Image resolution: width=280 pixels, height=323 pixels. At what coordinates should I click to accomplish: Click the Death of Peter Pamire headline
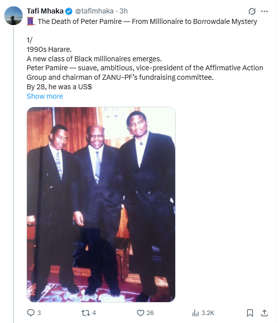[147, 21]
